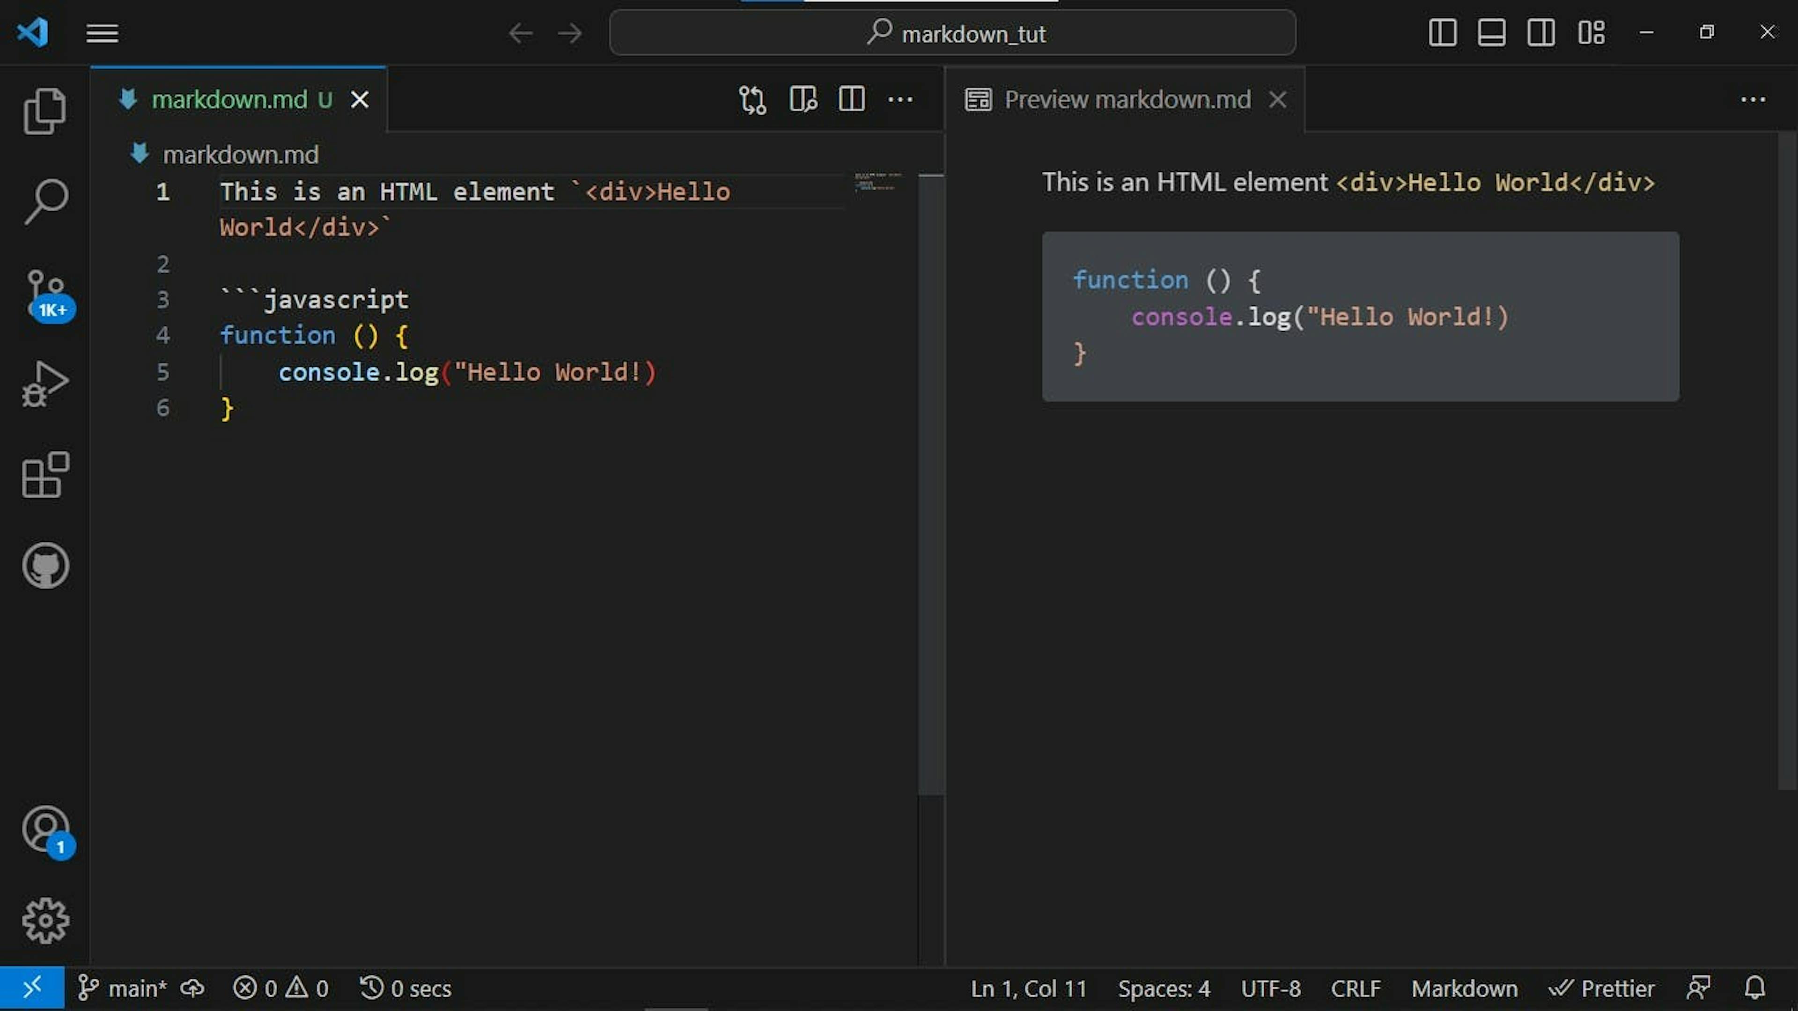Open the GitHub view in activity bar
The height and width of the screenshot is (1011, 1798).
[x=45, y=566]
